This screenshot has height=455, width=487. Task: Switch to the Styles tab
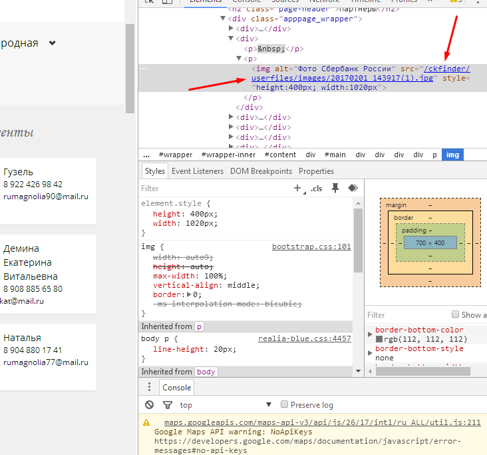[x=154, y=171]
